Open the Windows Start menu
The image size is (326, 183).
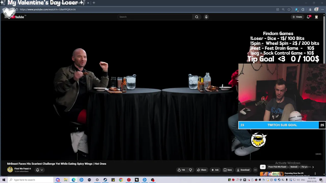click(4, 180)
